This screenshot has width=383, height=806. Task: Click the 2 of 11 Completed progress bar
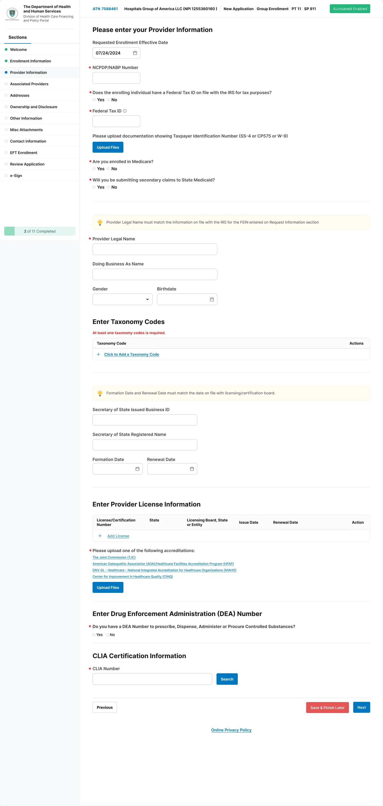coord(40,231)
